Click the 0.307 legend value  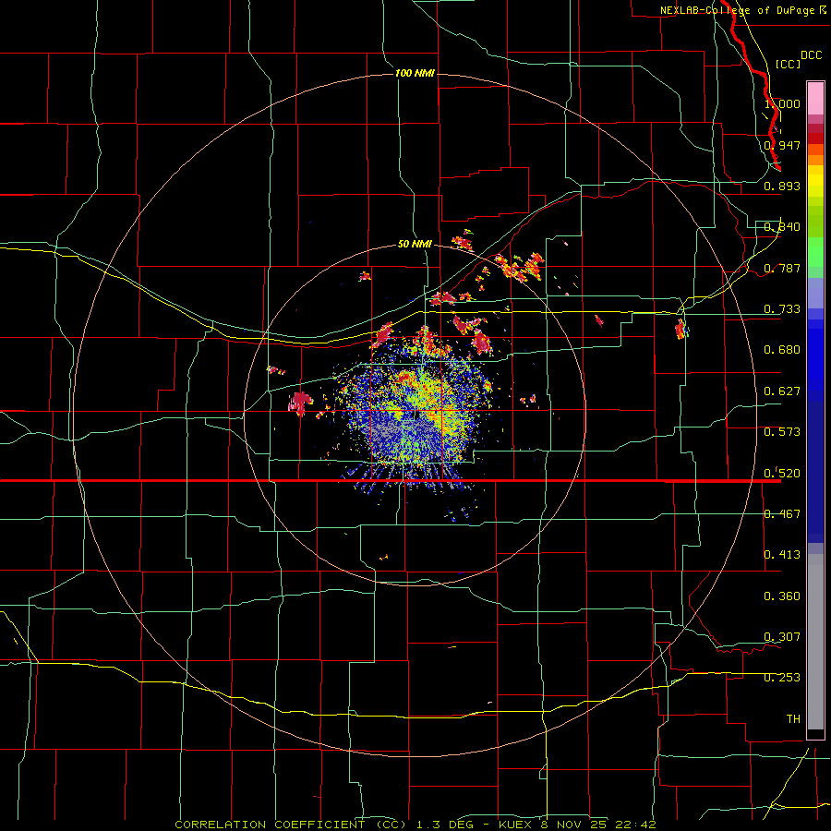click(782, 637)
